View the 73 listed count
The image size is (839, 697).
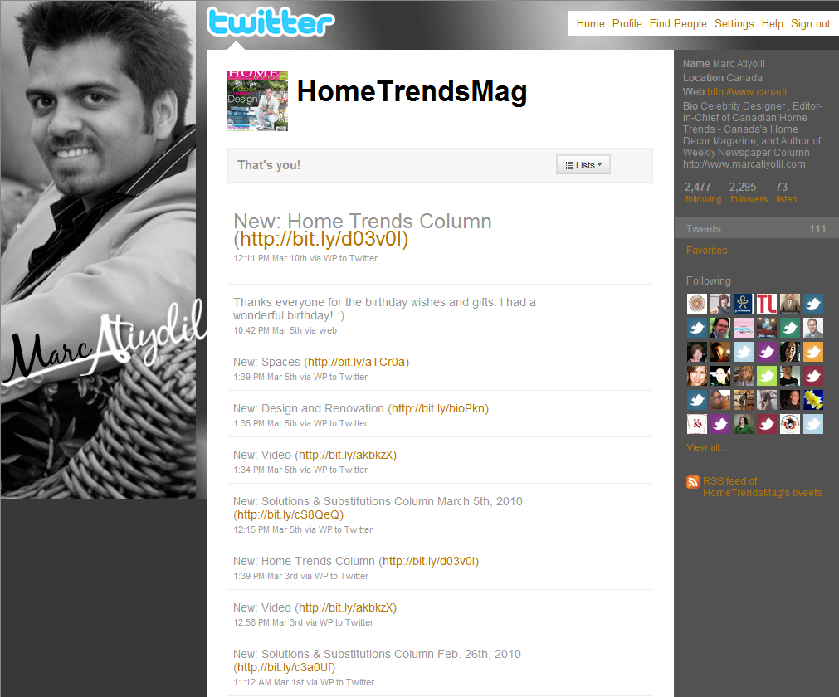[786, 193]
